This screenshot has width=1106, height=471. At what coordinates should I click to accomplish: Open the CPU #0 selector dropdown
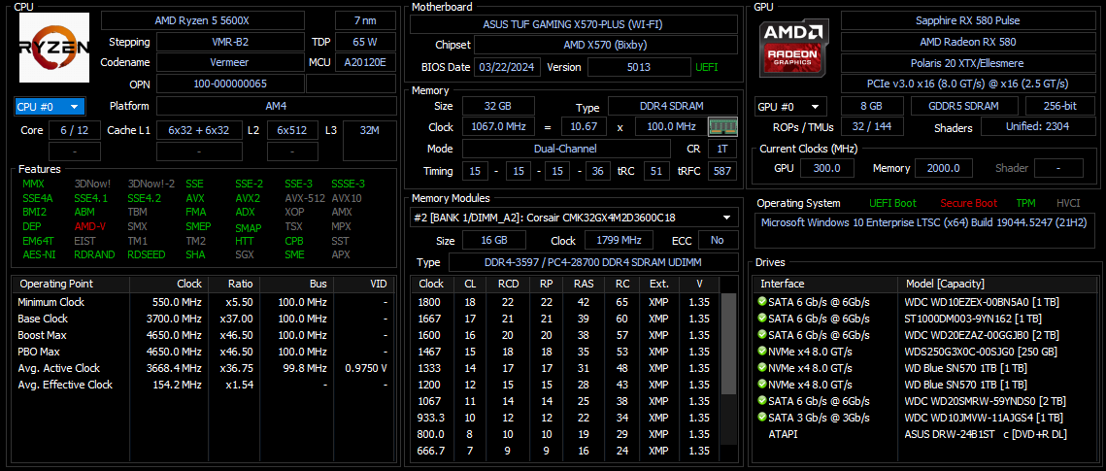tap(50, 107)
